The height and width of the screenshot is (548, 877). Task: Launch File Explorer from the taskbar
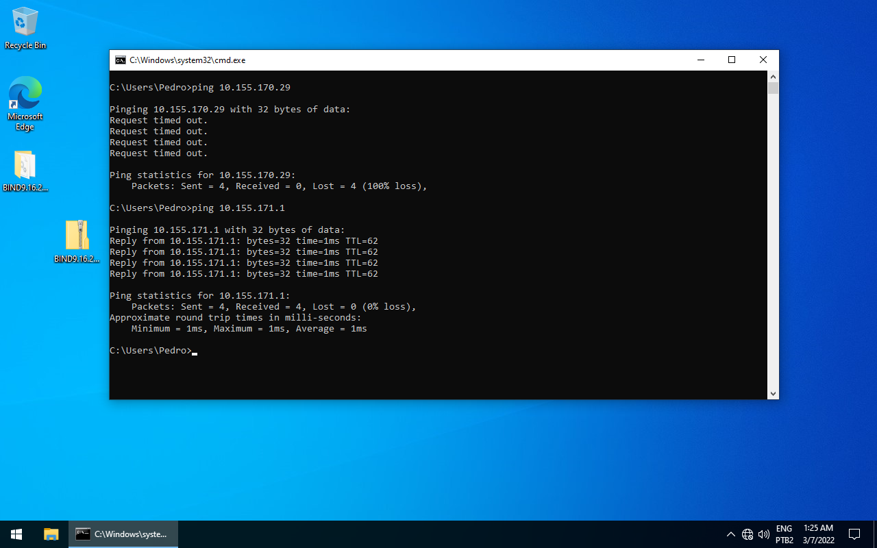click(51, 534)
